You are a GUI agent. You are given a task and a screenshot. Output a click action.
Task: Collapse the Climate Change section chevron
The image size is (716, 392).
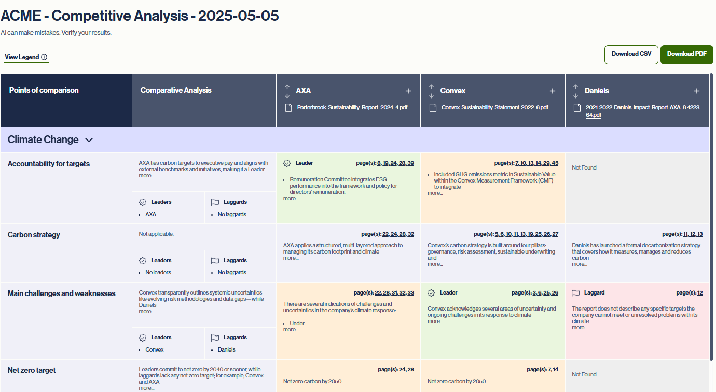(x=89, y=140)
